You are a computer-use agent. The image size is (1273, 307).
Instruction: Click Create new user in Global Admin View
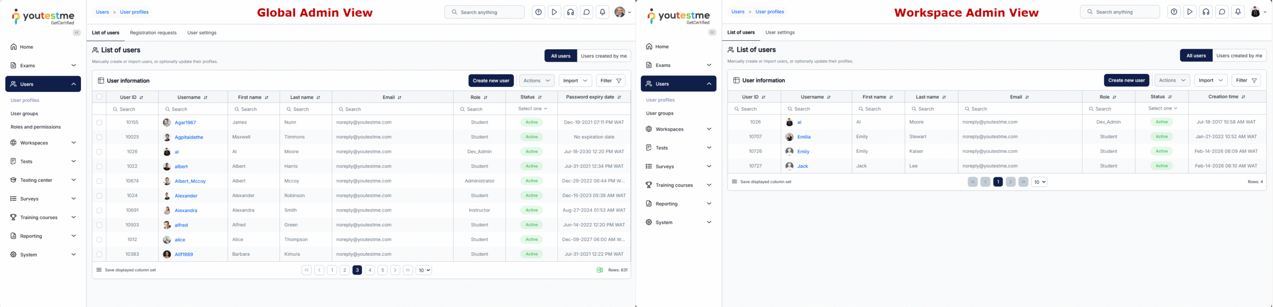pos(491,80)
